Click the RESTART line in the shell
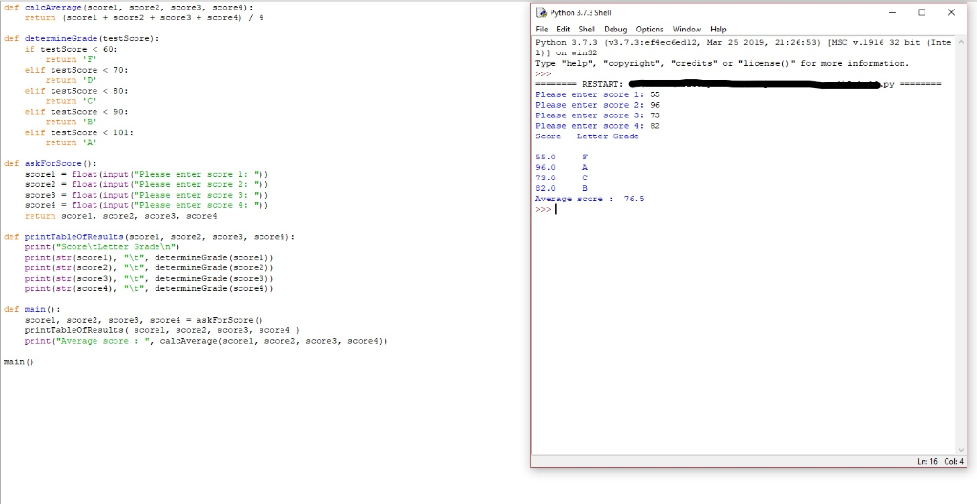 738,84
